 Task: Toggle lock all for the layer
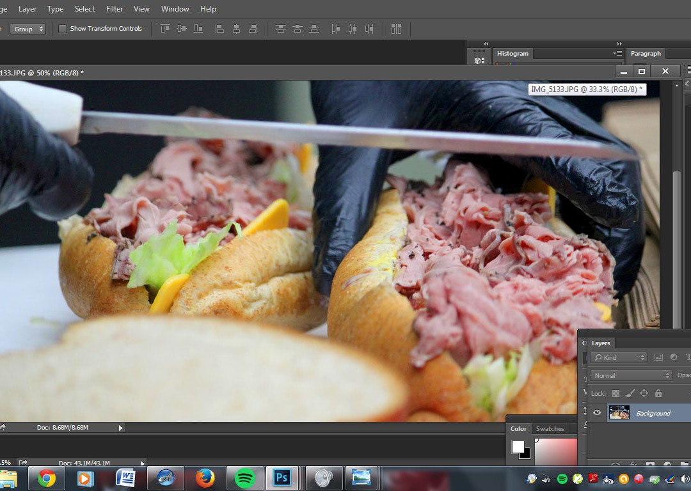tap(658, 394)
